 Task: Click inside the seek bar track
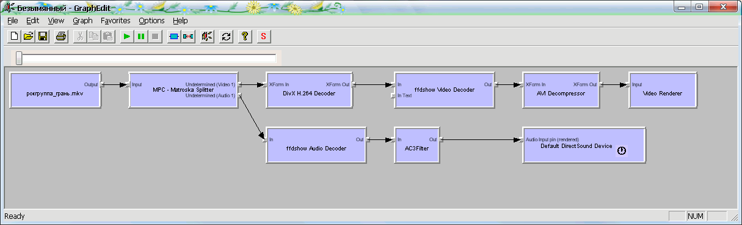(150, 58)
